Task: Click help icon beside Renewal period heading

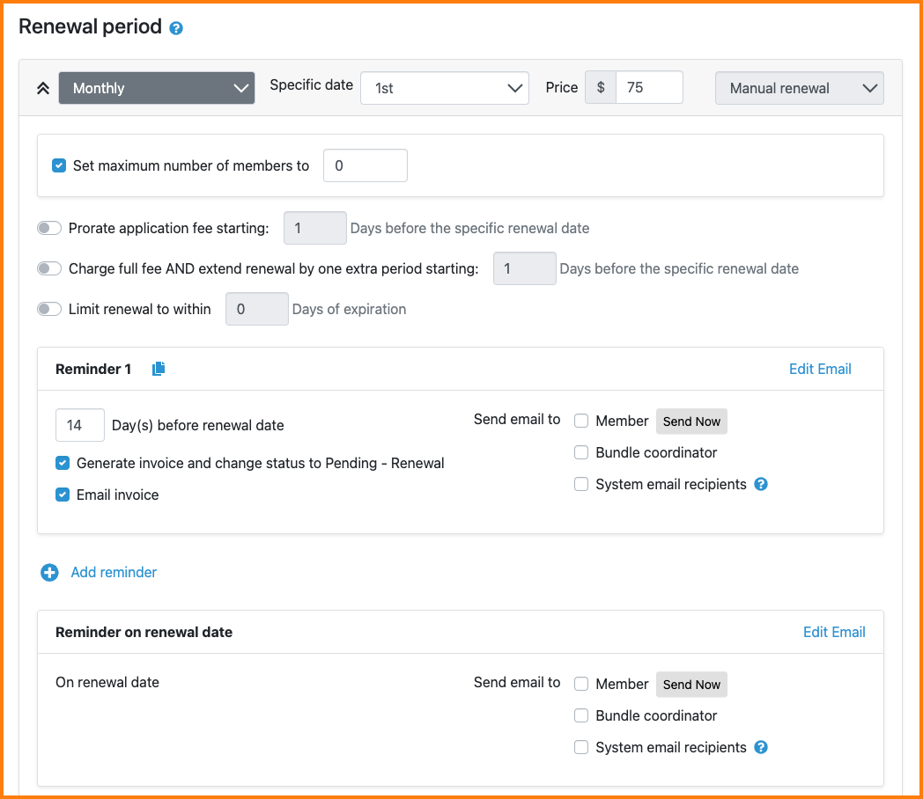Action: coord(176,28)
